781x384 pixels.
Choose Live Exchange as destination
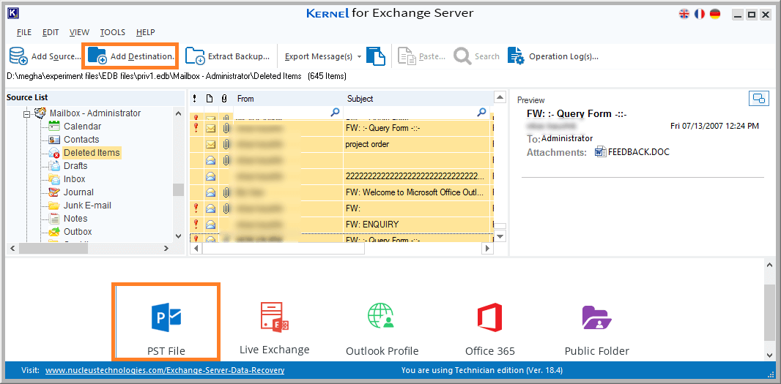275,328
